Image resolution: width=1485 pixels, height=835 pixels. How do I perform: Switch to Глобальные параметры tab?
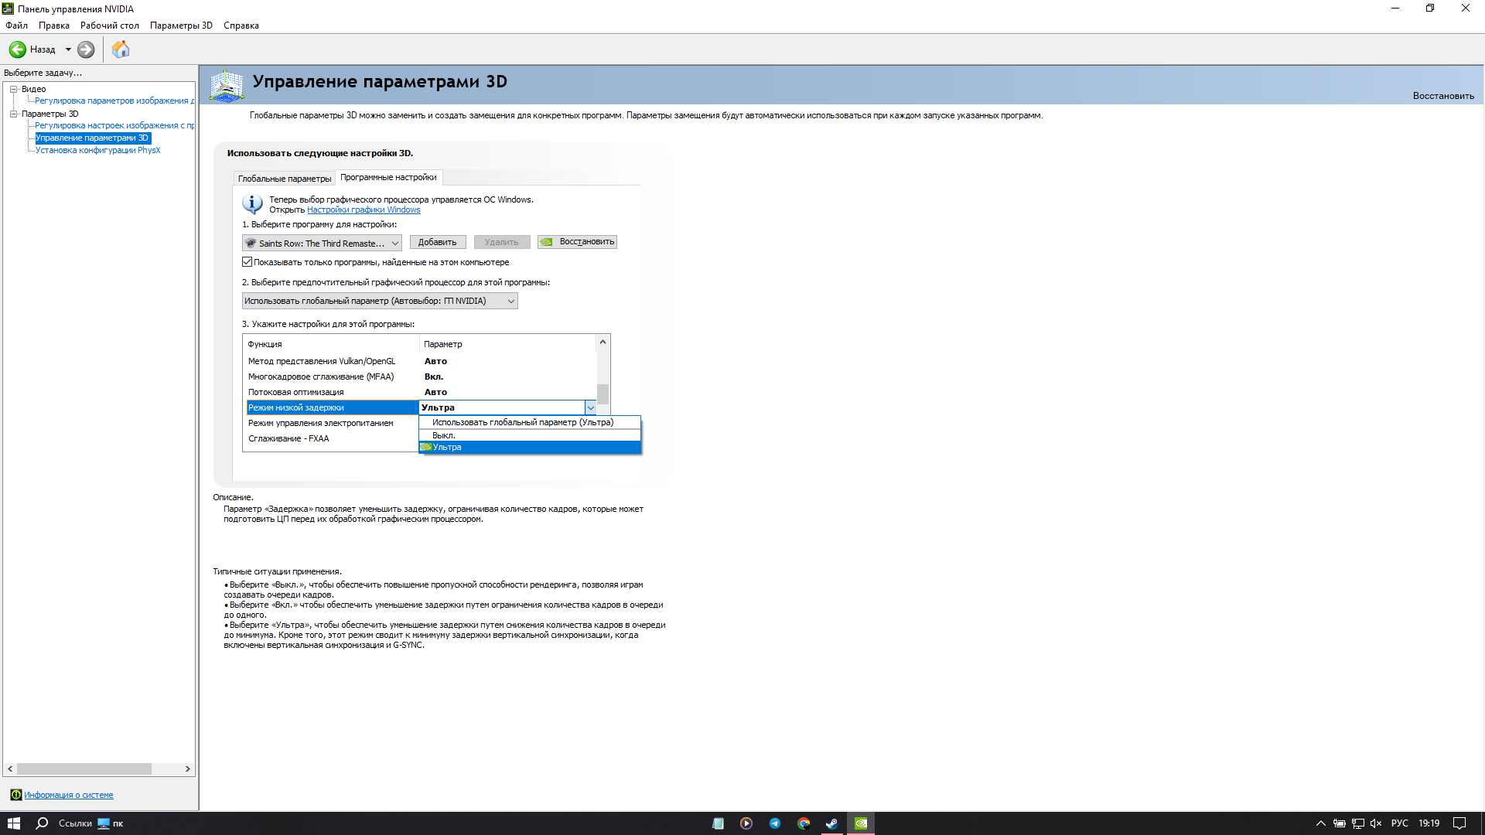tap(285, 179)
